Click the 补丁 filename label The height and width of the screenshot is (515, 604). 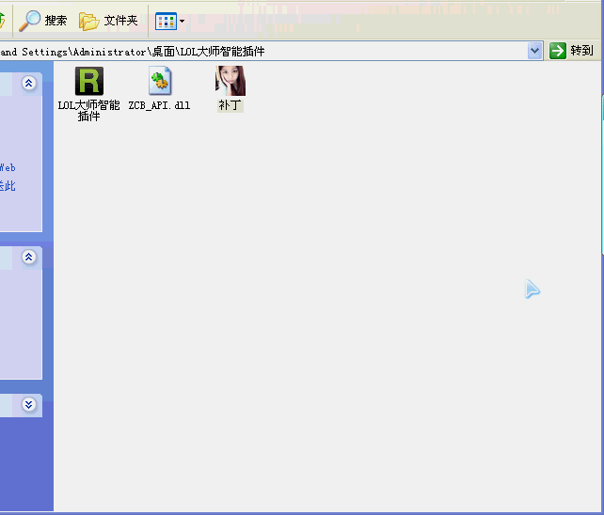click(230, 105)
